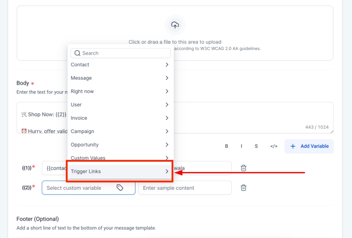Image resolution: width=352 pixels, height=238 pixels.
Task: Select Invoice in variable menu
Action: (x=120, y=118)
